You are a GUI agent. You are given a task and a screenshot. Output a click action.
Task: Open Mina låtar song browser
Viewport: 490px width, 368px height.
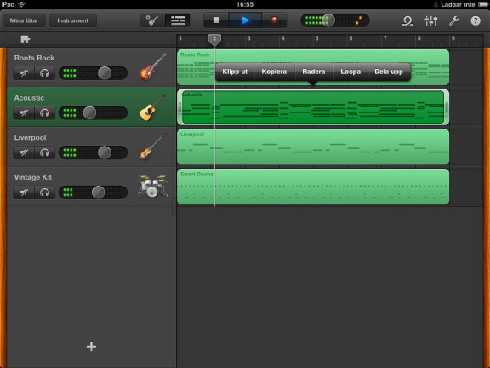coord(24,20)
